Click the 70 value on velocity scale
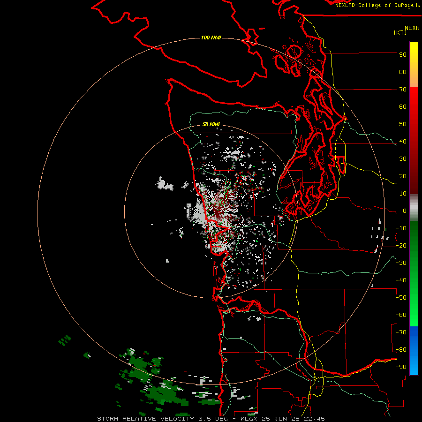 (x=403, y=90)
